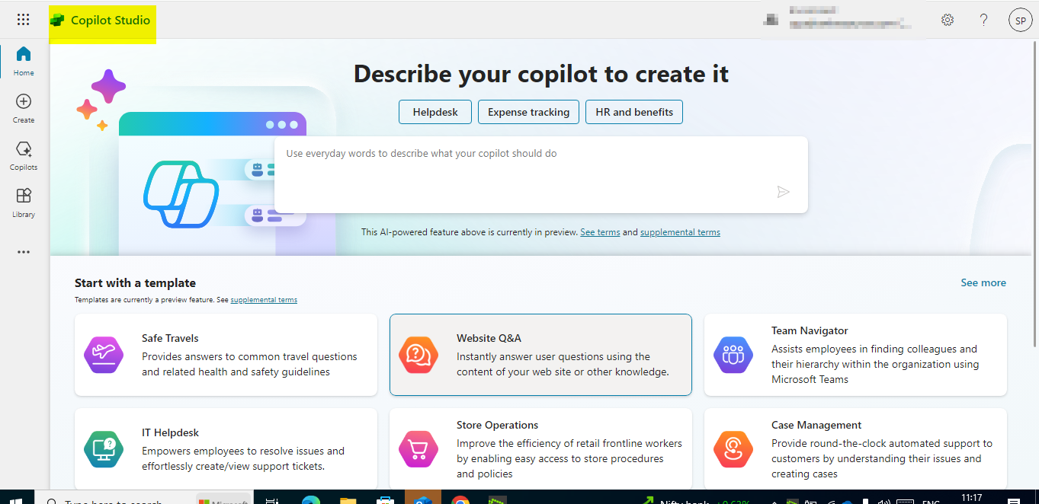The height and width of the screenshot is (504, 1039).
Task: Click the Case Management headset icon
Action: point(733,449)
